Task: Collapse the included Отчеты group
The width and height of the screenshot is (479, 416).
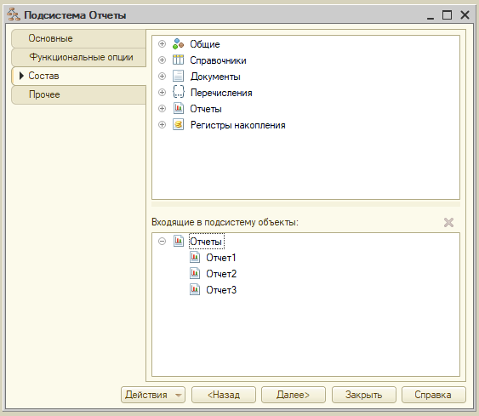Action: tap(162, 242)
